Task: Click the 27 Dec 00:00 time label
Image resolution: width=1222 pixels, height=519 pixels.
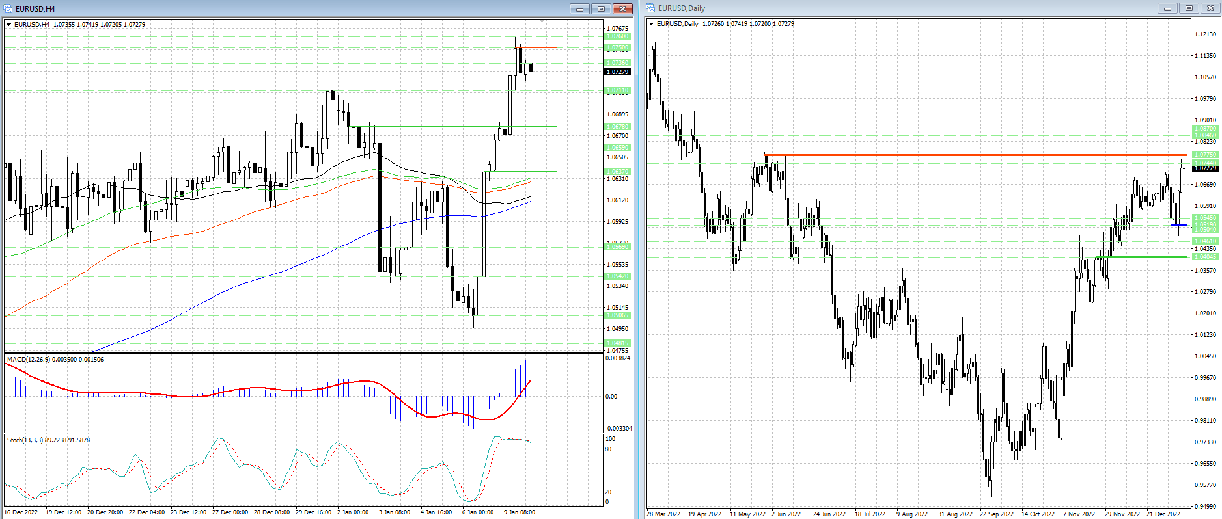Action: click(230, 512)
